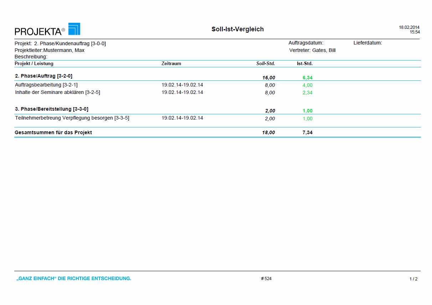Click the Ist-Std. column header

click(x=304, y=64)
